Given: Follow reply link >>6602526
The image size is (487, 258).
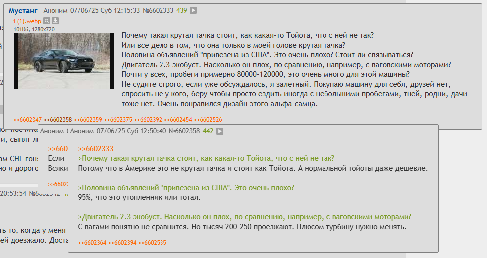Looking at the screenshot, I should click(x=208, y=120).
